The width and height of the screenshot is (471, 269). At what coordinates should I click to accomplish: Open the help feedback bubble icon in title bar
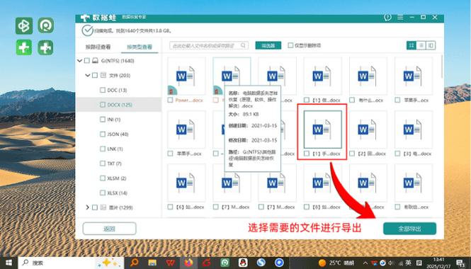(x=387, y=18)
